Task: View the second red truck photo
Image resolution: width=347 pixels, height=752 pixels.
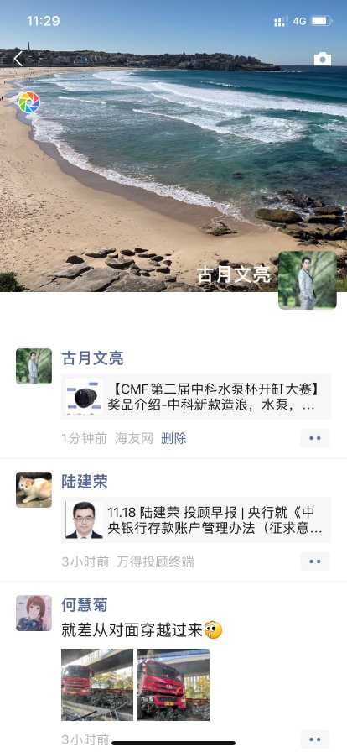Action: 173,684
